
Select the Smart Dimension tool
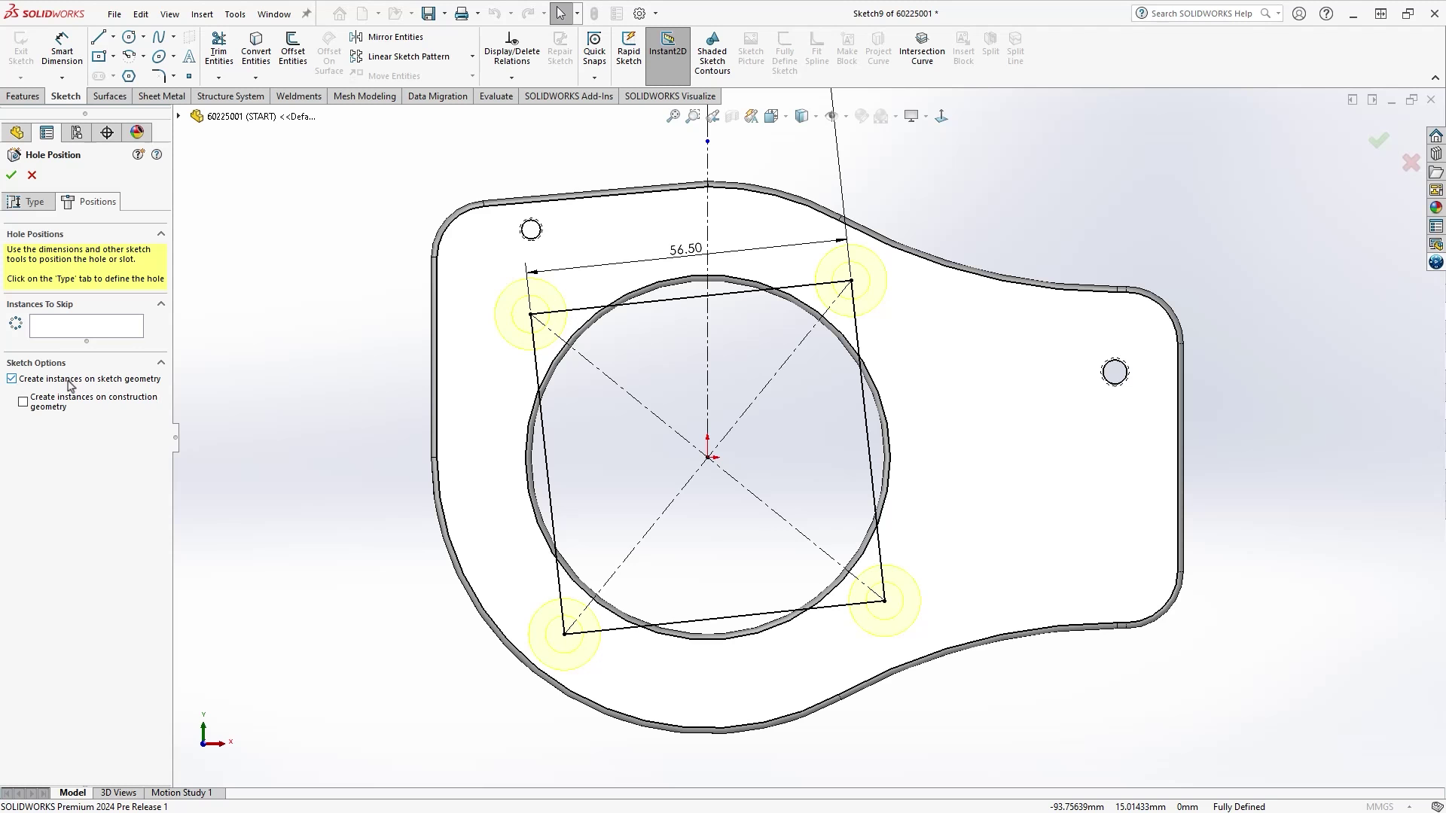point(62,48)
